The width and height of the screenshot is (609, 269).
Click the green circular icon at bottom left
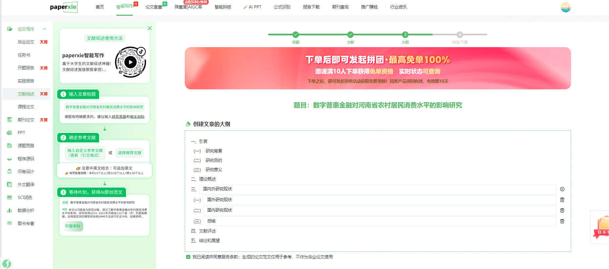point(7,263)
